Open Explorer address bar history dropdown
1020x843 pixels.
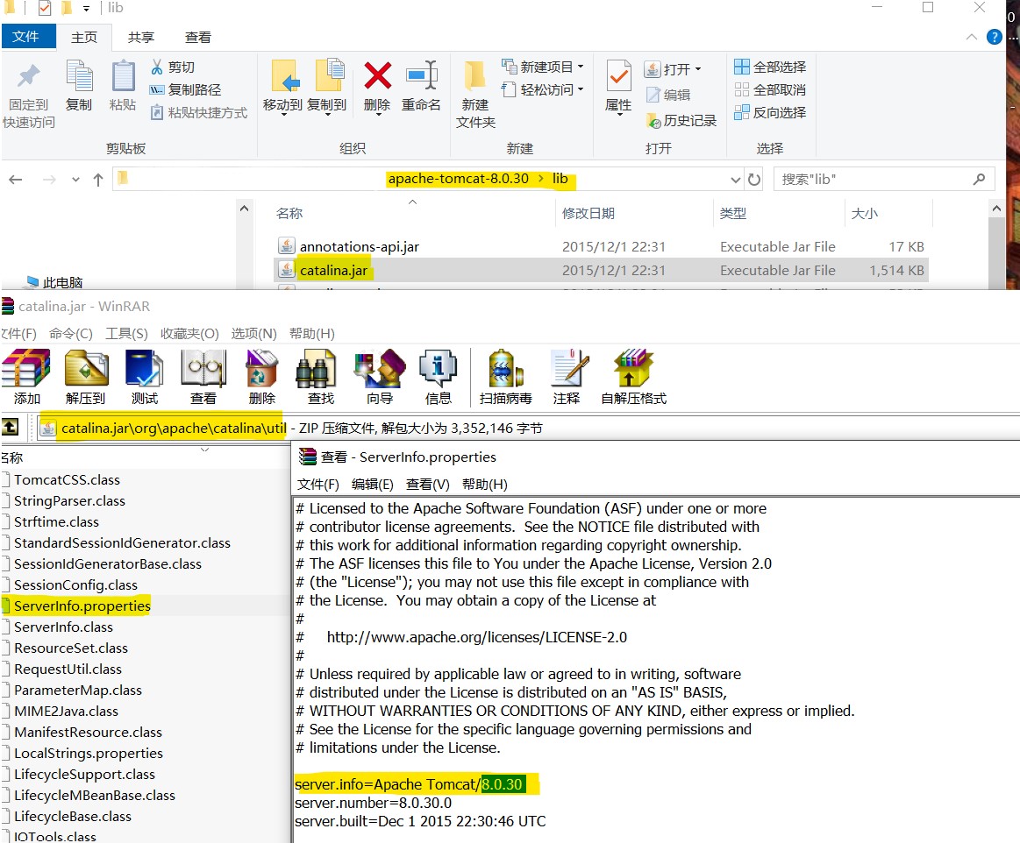735,180
